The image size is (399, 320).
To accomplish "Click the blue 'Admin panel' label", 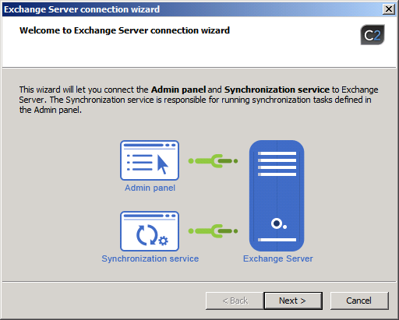I will pos(150,188).
